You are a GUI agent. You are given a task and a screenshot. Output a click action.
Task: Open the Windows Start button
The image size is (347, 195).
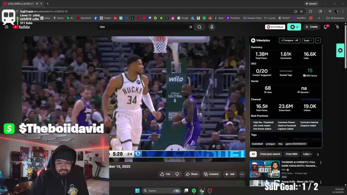[x=137, y=191]
